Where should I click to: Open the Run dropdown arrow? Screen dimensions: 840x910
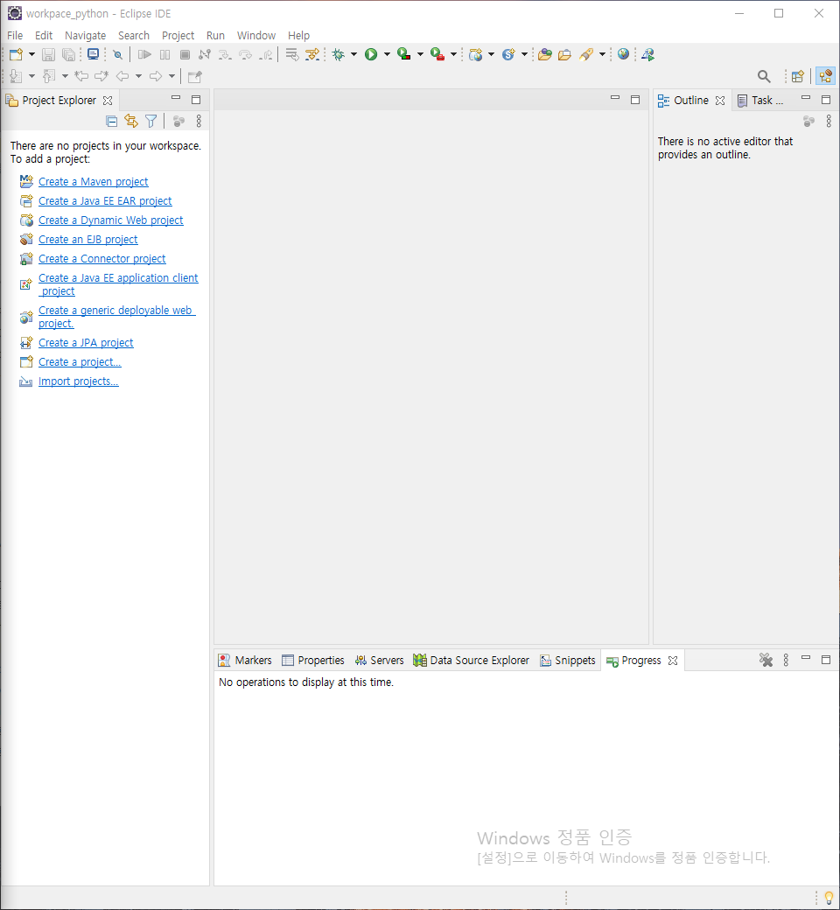click(388, 54)
